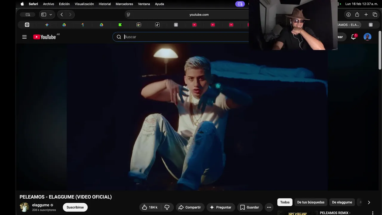382x215 pixels.
Task: Click the page vertical scrollbar
Action: coord(380,50)
